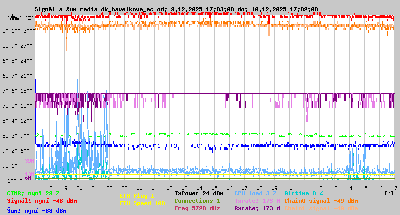Click the 'Airtime 0 %' legend label
This screenshot has height=215, width=400.
304,193
